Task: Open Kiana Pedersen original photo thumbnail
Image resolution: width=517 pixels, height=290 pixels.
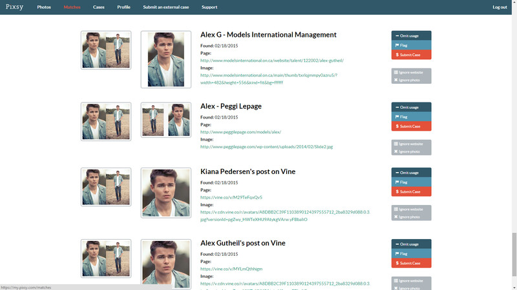Action: [106, 187]
